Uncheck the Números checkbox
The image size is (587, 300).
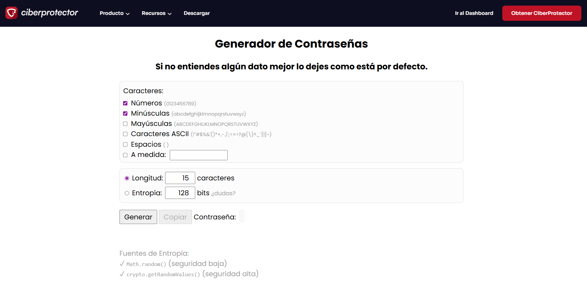point(125,103)
